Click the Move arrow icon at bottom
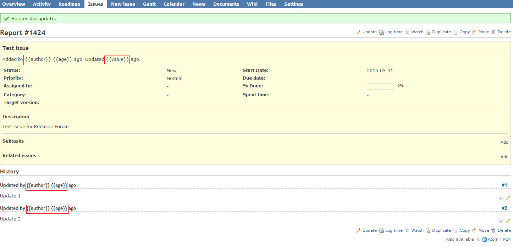Screen dimensions: 513x247 474,230
